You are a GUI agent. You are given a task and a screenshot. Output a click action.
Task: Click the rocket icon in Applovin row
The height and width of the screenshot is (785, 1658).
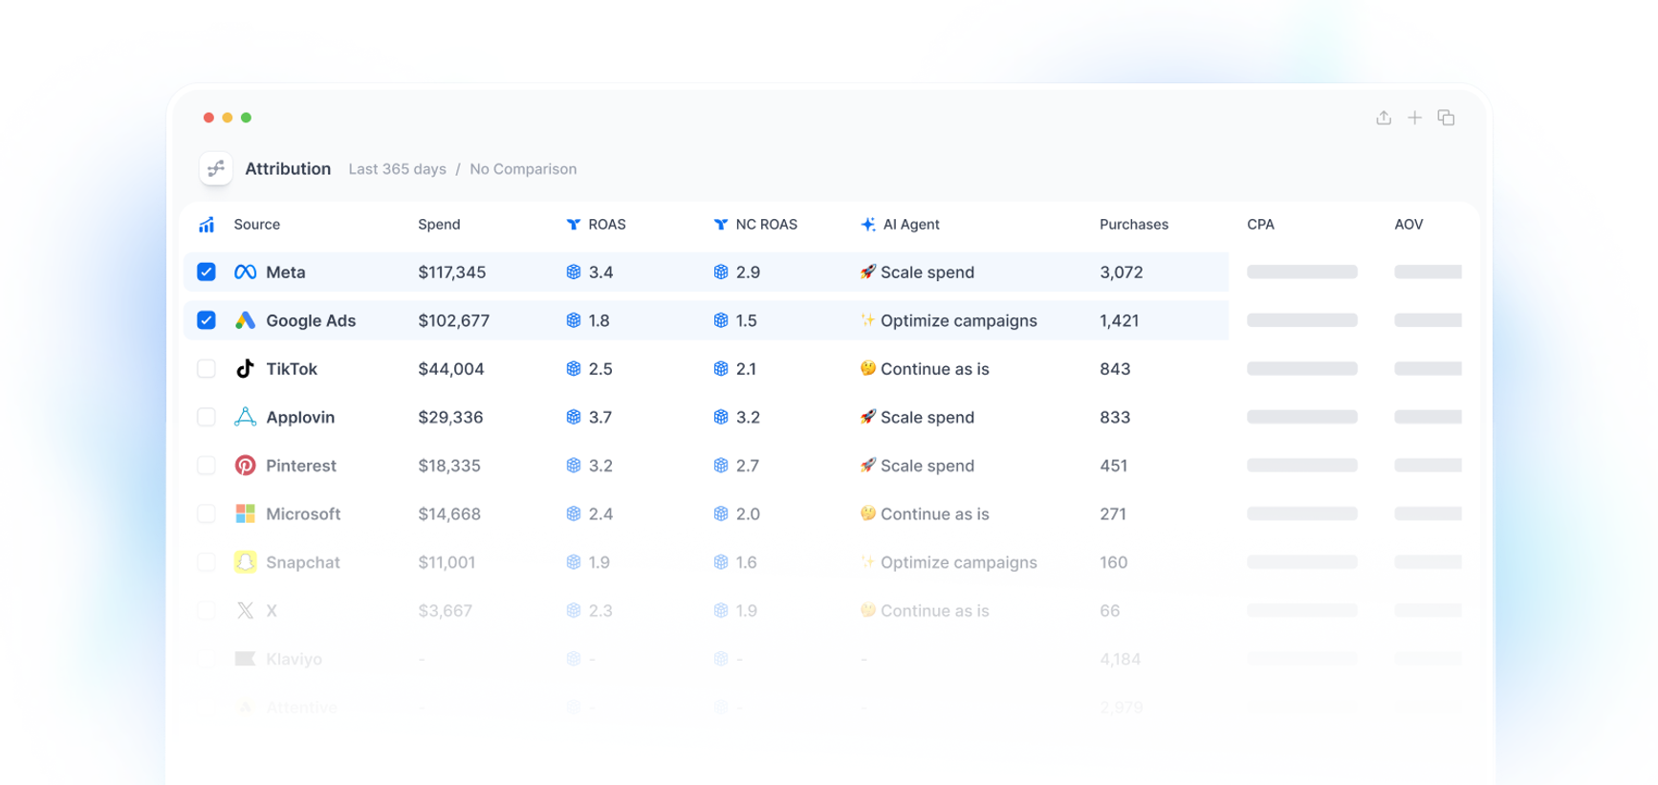click(x=868, y=417)
